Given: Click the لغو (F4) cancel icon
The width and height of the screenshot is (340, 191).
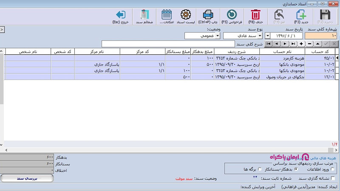Looking at the screenshot, I should point(279,15).
